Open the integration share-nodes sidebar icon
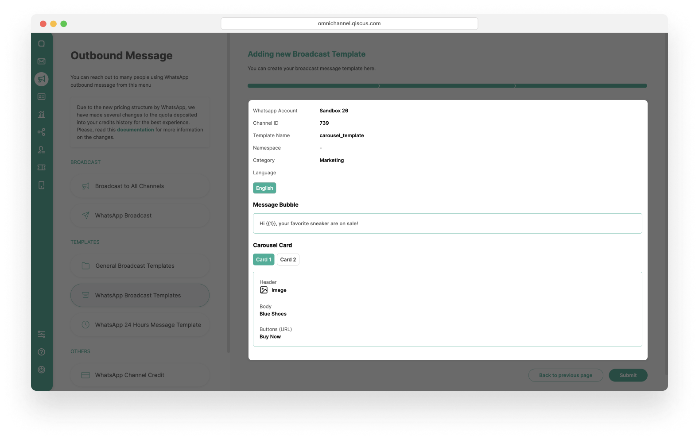The image size is (699, 439). pyautogui.click(x=42, y=132)
